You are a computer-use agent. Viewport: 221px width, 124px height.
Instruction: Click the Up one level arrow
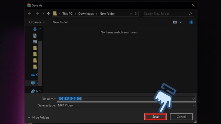click(49, 14)
